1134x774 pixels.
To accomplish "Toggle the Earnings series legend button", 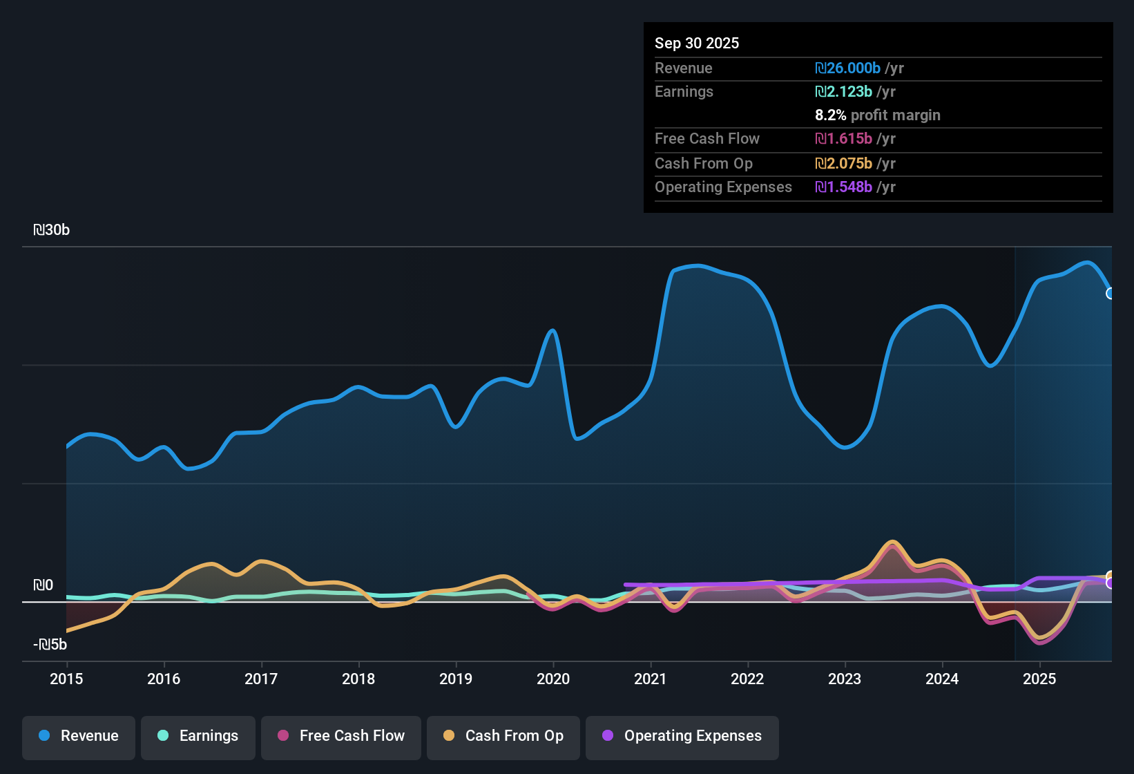I will [x=198, y=736].
